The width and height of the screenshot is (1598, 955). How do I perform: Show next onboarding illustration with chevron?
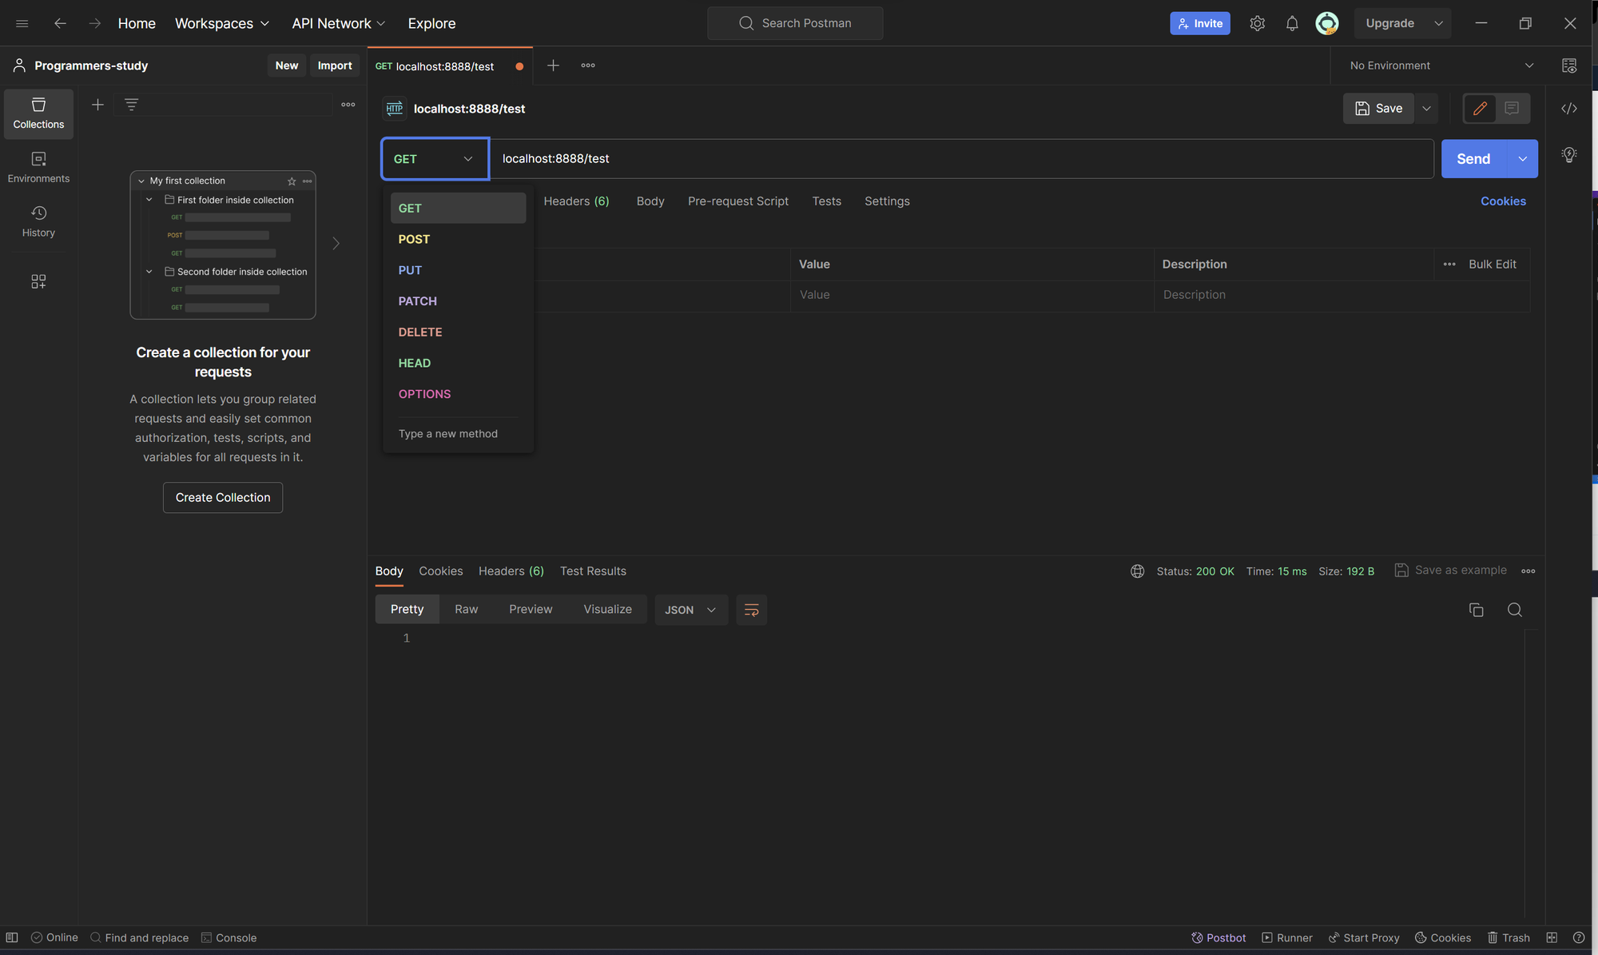pyautogui.click(x=336, y=243)
